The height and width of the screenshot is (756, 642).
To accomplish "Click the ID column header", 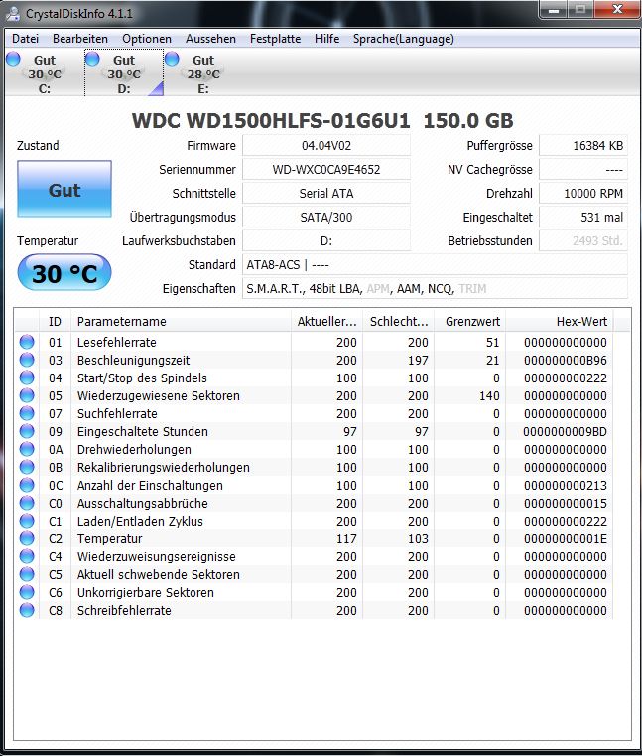I will [x=55, y=321].
